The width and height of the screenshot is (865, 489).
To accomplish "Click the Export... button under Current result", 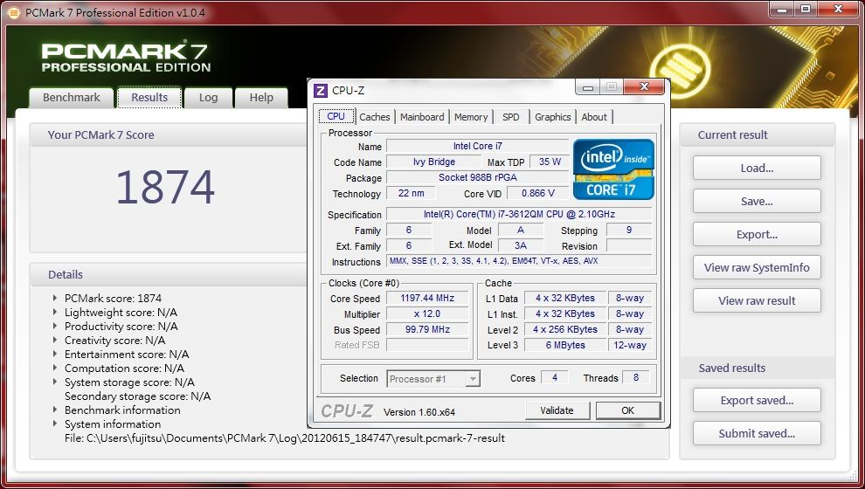I will [757, 234].
